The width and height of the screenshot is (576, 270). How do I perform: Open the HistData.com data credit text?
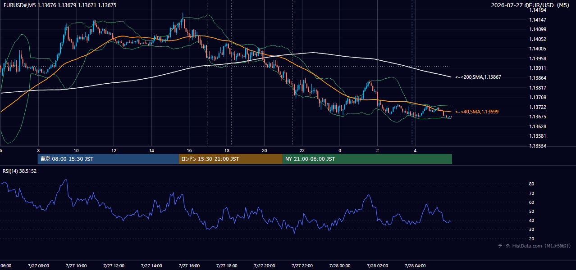coord(534,246)
